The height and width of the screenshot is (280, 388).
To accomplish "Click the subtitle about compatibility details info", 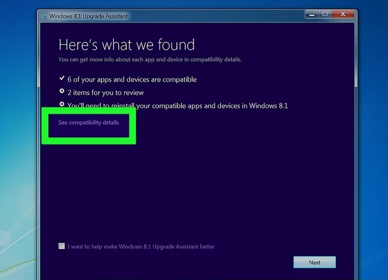I will 150,60.
